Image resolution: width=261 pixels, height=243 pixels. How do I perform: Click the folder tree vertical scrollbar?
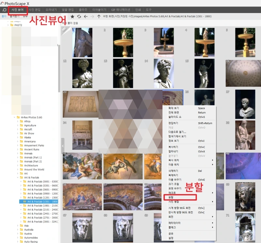coord(59,68)
